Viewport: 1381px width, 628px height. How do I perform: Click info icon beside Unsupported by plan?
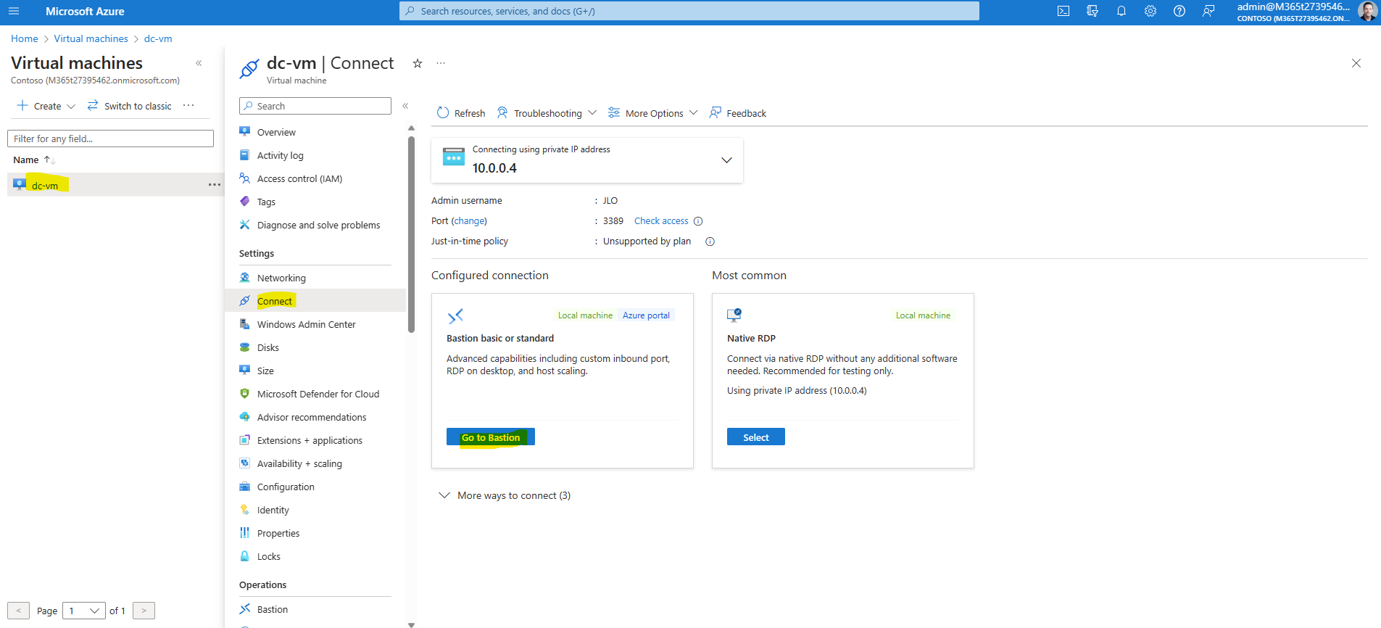coord(710,241)
